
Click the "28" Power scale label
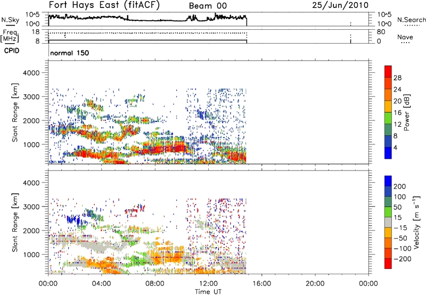[x=397, y=78]
